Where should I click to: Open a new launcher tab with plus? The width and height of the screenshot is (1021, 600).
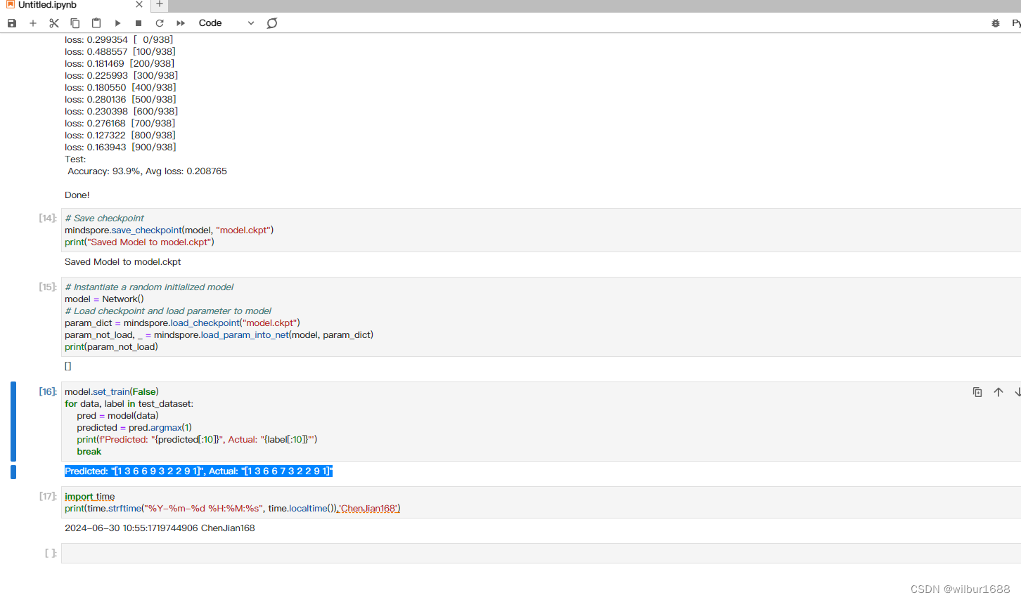click(x=160, y=4)
